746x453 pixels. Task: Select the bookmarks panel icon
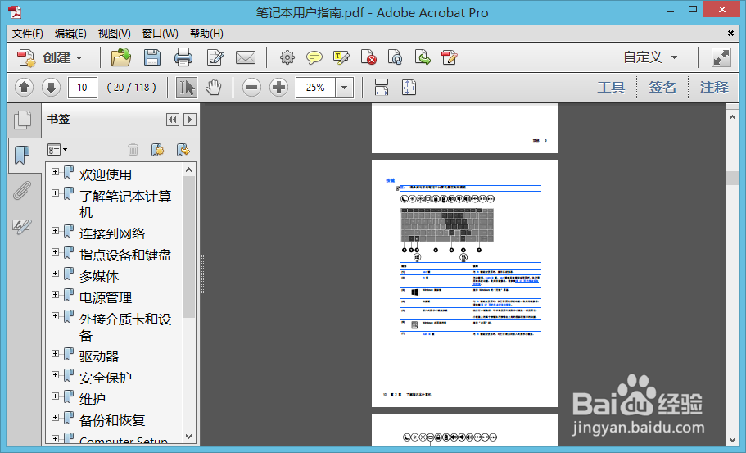pyautogui.click(x=22, y=155)
